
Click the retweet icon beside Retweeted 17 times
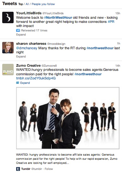coord(18,30)
